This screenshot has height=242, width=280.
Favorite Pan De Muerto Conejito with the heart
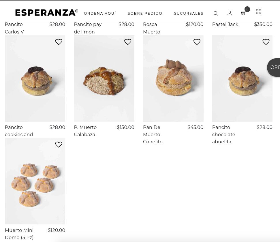197,42
